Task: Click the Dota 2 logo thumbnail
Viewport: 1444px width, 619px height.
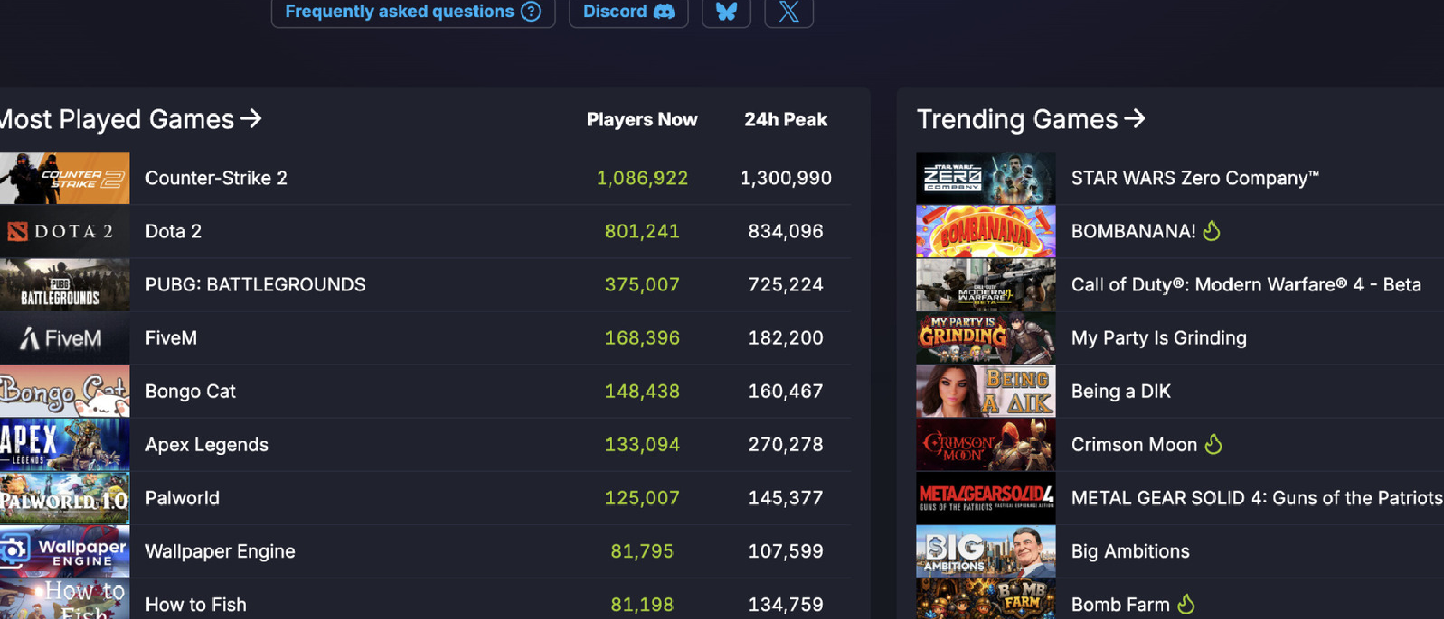Action: [x=64, y=231]
